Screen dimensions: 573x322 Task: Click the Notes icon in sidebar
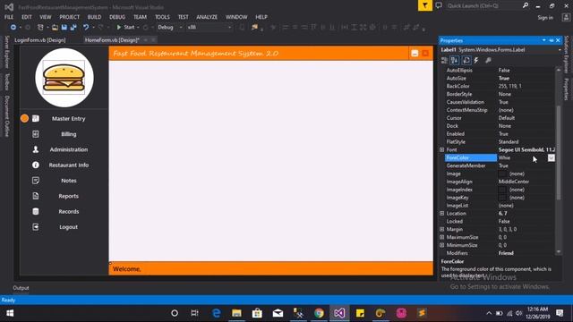(36, 181)
